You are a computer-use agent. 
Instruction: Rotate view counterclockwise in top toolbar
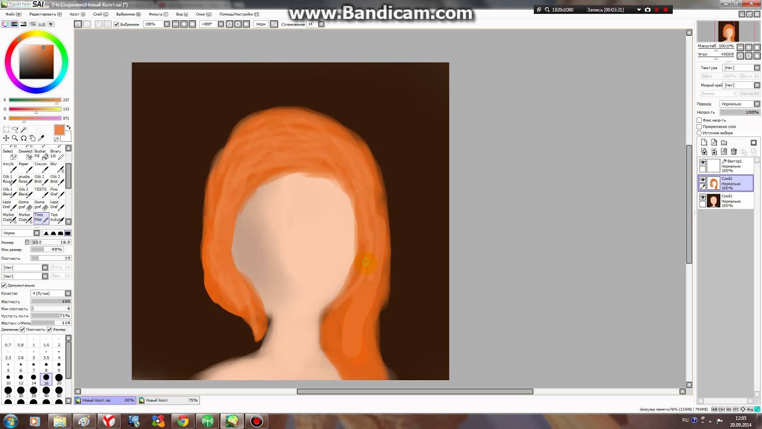229,24
